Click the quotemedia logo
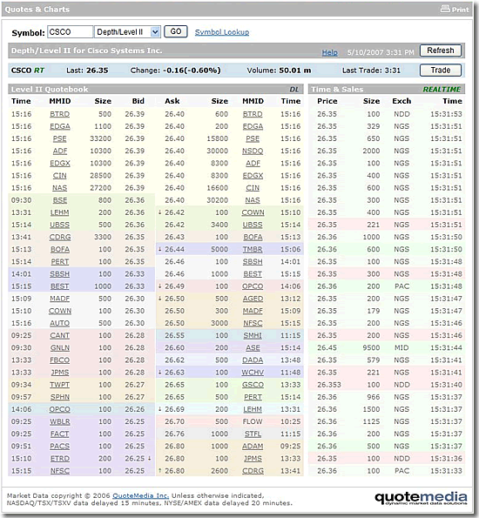Viewport: 479px width, 518px height. [x=421, y=498]
